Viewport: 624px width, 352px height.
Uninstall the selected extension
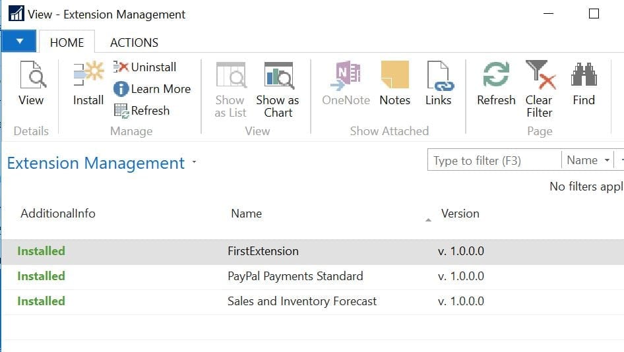(x=144, y=67)
